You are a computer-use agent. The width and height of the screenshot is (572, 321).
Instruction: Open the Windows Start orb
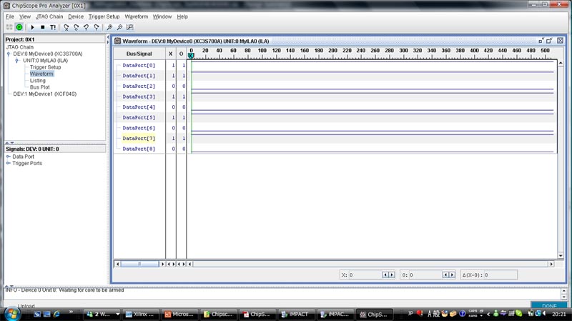pos(12,314)
